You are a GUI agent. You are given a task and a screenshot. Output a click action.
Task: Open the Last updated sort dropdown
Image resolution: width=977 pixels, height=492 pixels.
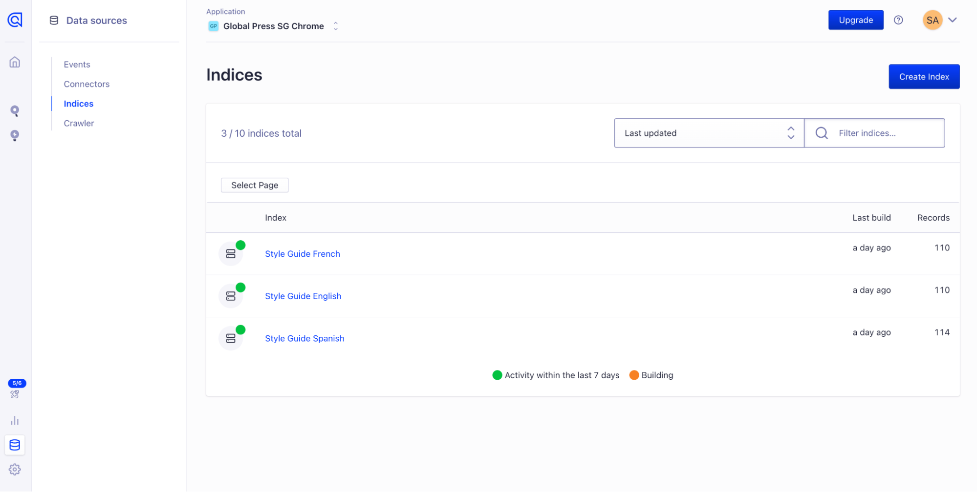click(708, 133)
